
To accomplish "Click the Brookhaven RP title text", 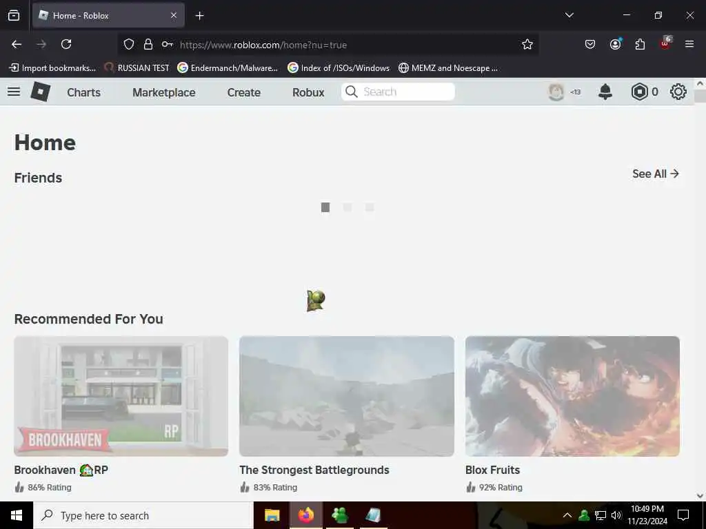I will click(61, 470).
